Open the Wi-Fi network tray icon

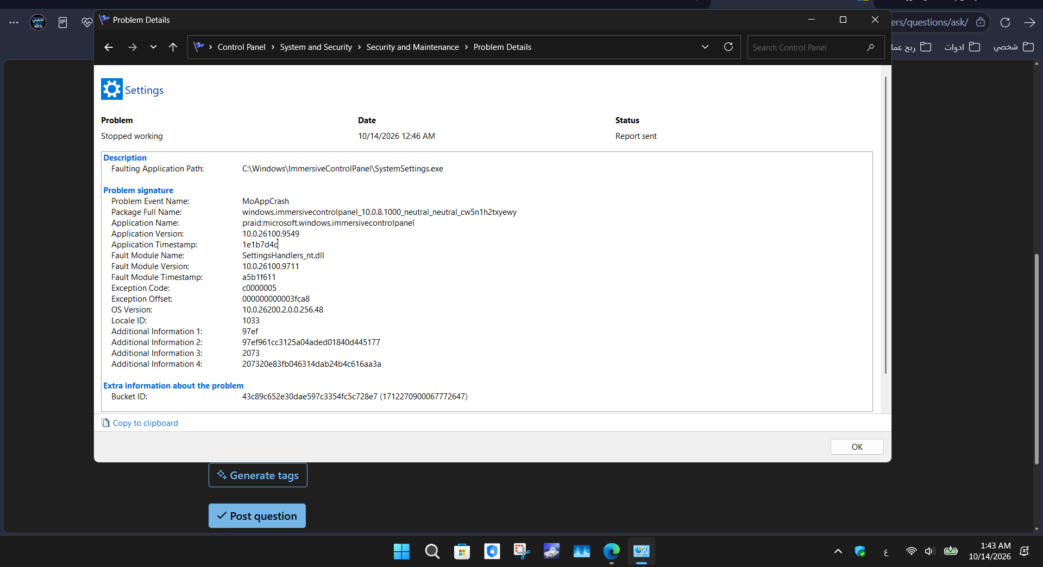[x=911, y=551]
